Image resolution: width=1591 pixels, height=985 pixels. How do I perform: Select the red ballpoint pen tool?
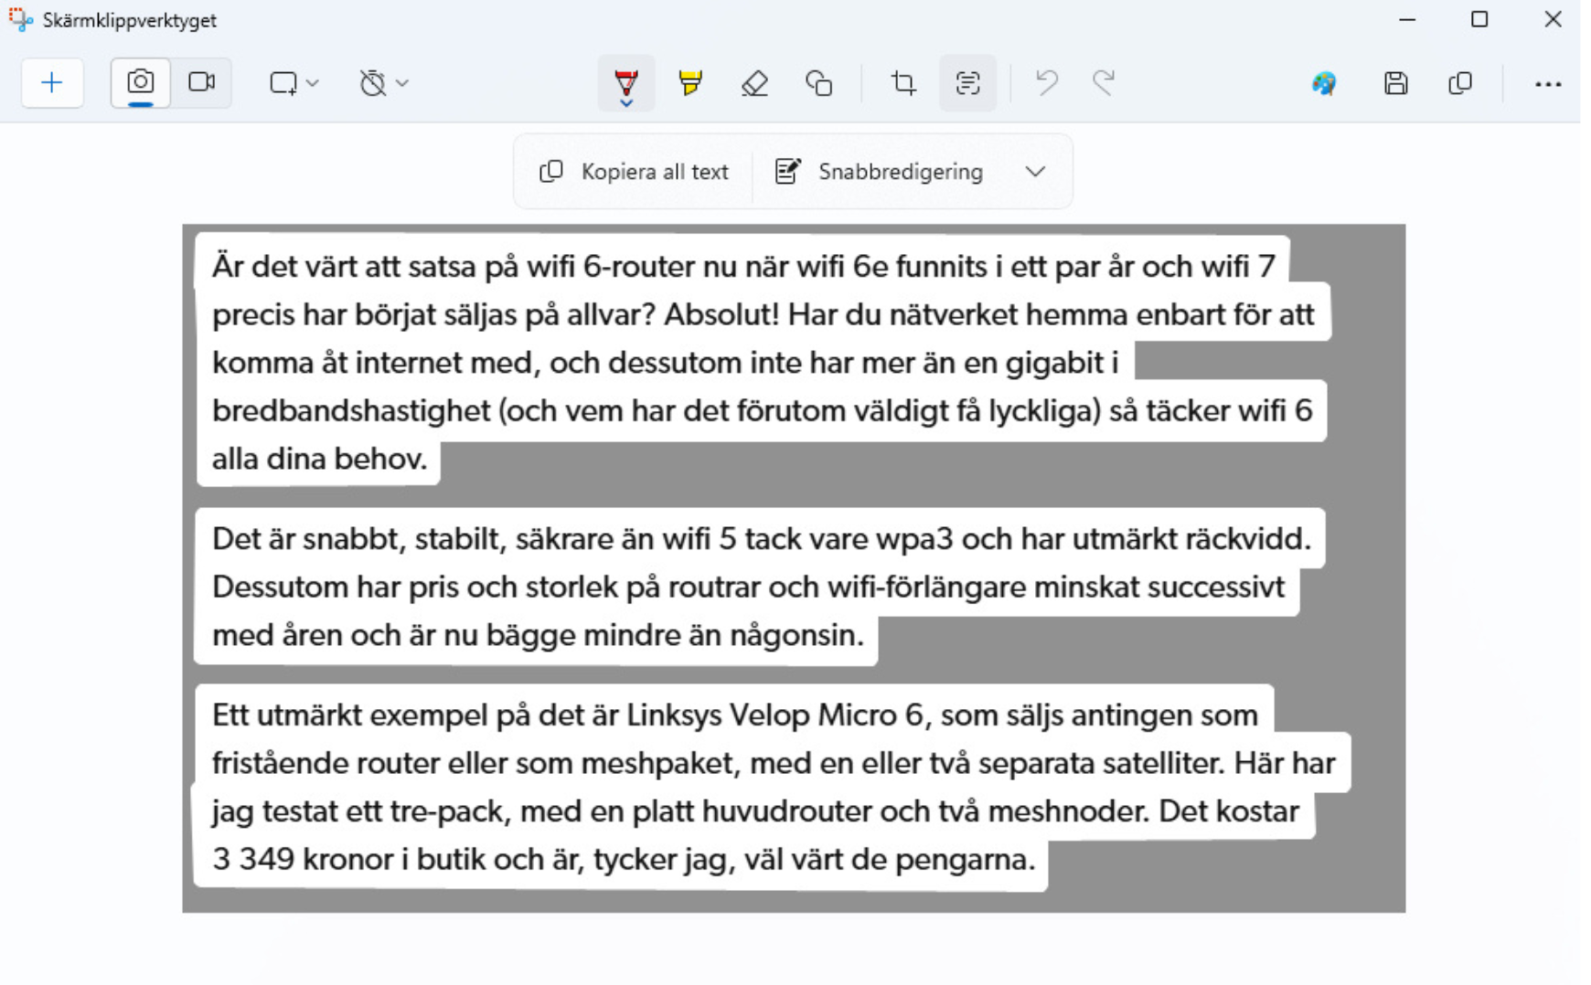click(x=626, y=83)
